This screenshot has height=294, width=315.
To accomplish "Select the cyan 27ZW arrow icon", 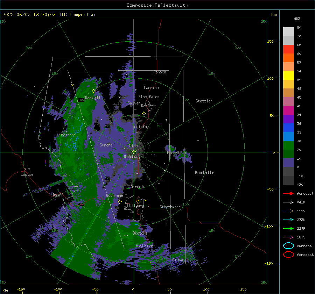I will click(x=288, y=220).
